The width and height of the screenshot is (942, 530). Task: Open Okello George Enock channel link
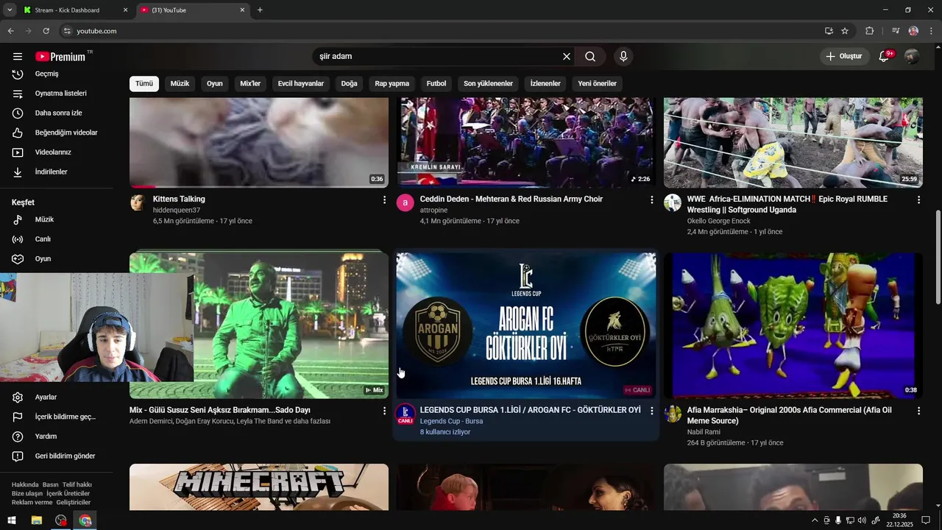click(719, 221)
